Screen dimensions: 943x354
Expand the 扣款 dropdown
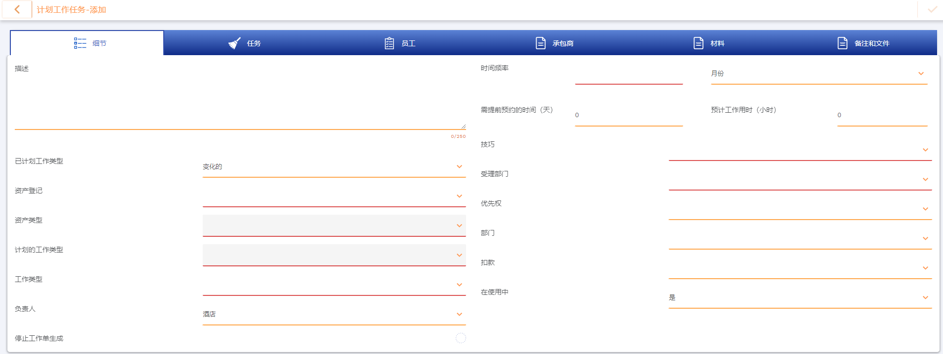click(x=800, y=268)
